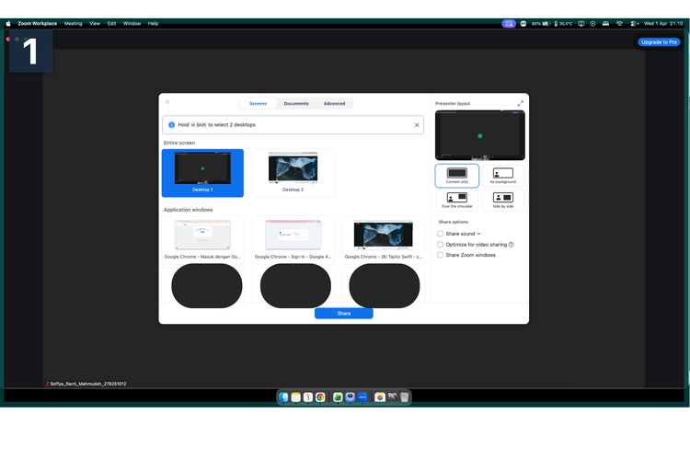Open the blue robot app in the dock
The height and width of the screenshot is (460, 690).
350,397
